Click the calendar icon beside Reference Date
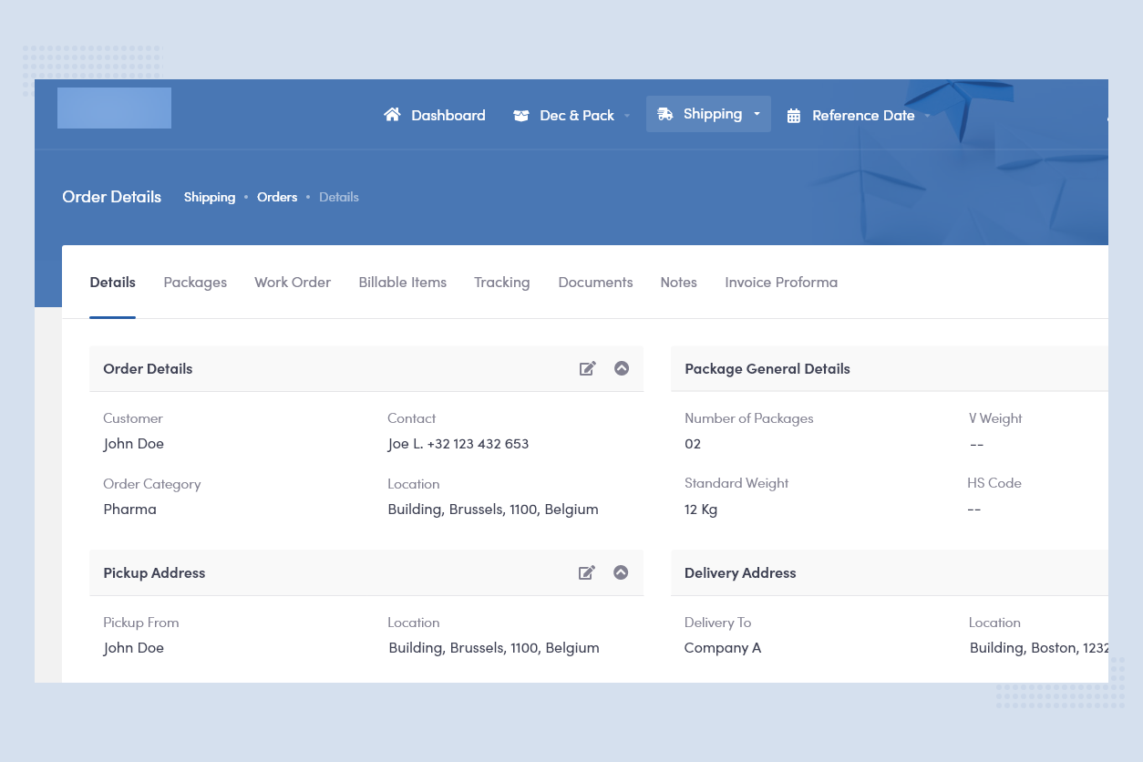This screenshot has height=762, width=1143. [794, 116]
